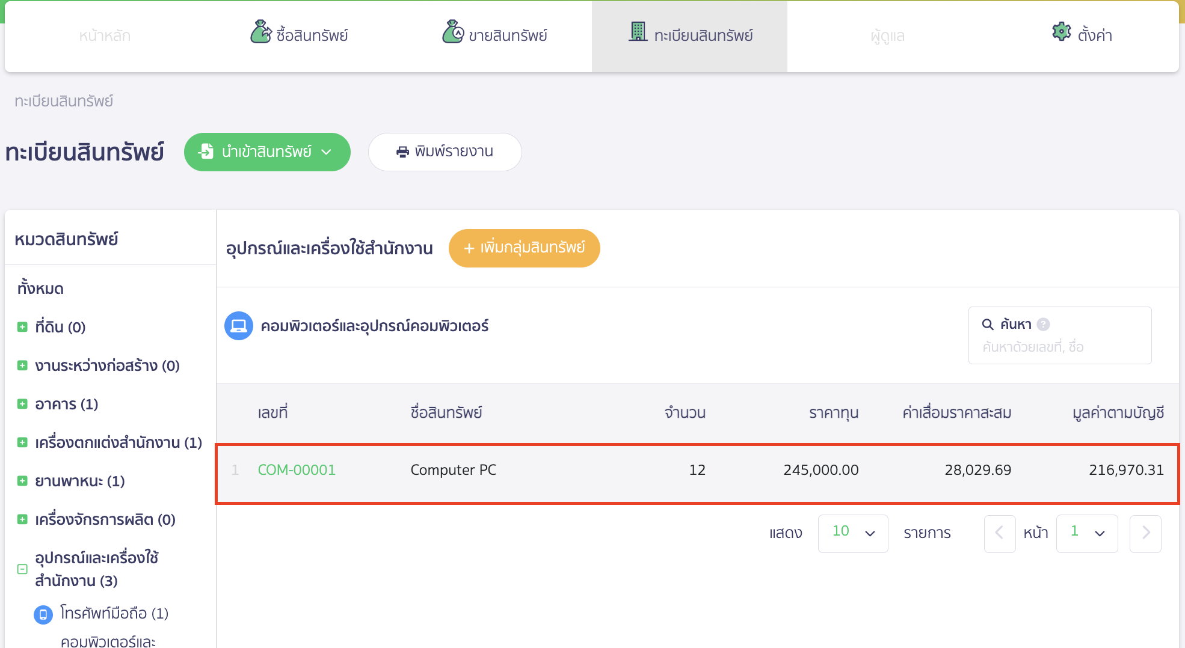This screenshot has height=648, width=1185.
Task: Open asset COM-00001 details link
Action: 297,469
